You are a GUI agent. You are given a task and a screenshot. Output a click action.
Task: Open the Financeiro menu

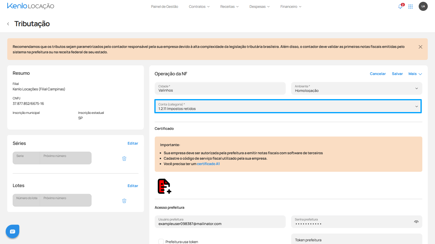coord(291,6)
